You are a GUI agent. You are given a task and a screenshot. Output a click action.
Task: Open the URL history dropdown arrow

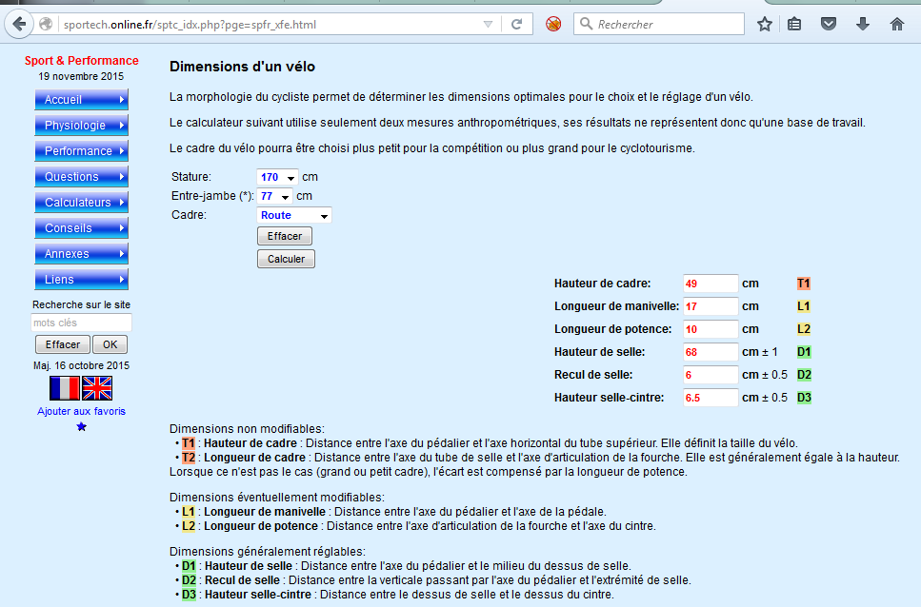pos(488,24)
